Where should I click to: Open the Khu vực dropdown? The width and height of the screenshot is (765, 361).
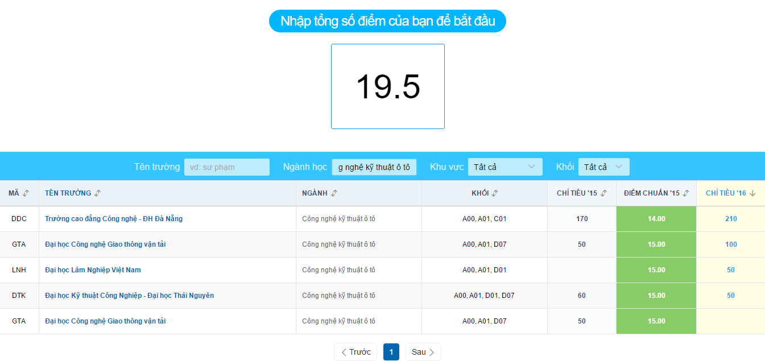[505, 167]
